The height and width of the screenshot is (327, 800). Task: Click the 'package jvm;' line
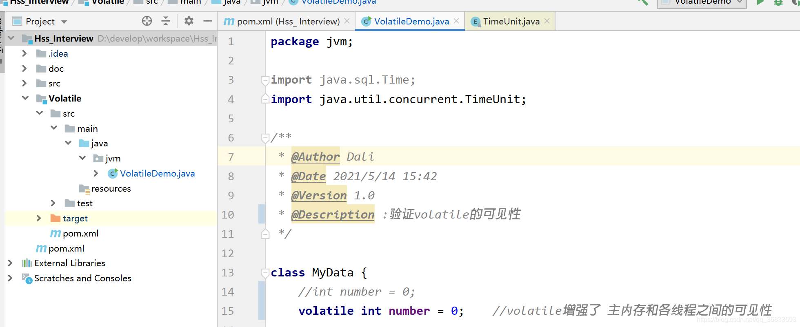[x=311, y=42]
